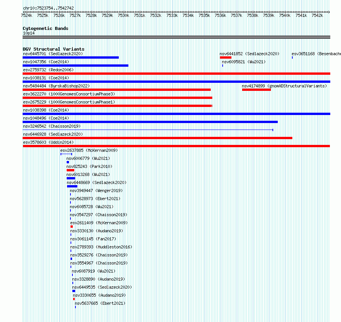Select the nsv1038398 (Coe2014) label
The height and width of the screenshot is (322, 341).
point(46,110)
